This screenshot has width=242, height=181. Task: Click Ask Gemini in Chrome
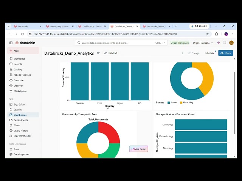(199, 26)
